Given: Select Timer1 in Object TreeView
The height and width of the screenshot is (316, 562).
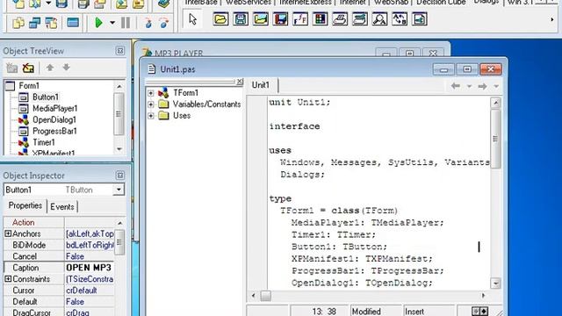Looking at the screenshot, I should click(x=44, y=142).
